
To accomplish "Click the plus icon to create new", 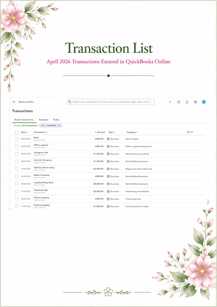I will point(170,102).
